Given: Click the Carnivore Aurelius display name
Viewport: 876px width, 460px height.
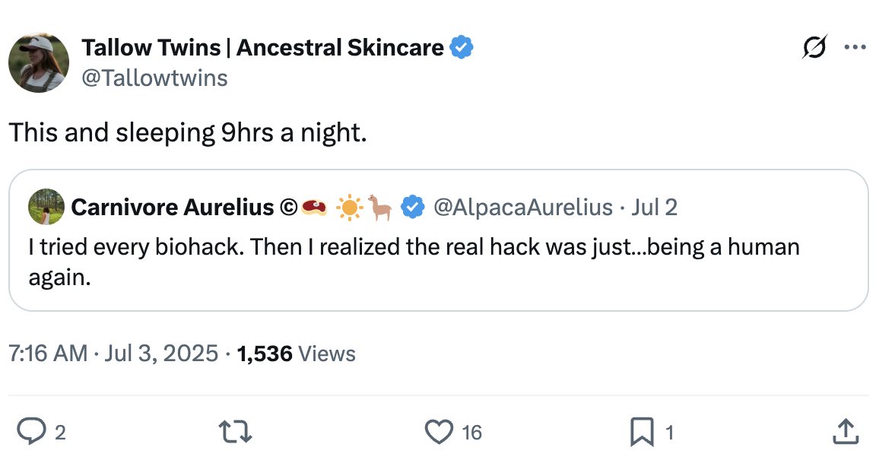Looking at the screenshot, I should [x=173, y=208].
